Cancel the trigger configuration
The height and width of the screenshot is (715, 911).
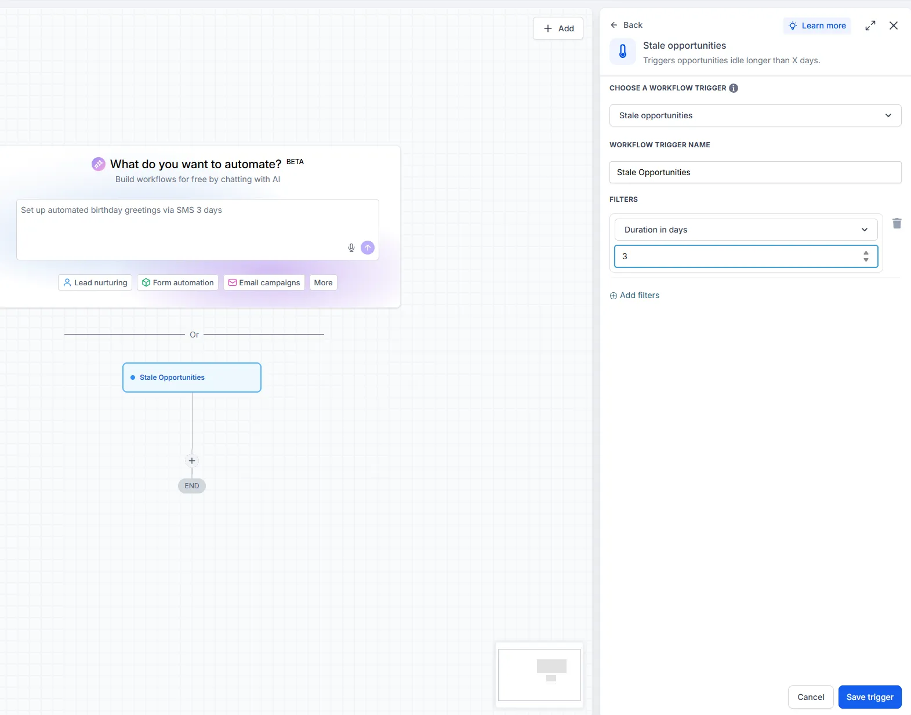tap(811, 697)
